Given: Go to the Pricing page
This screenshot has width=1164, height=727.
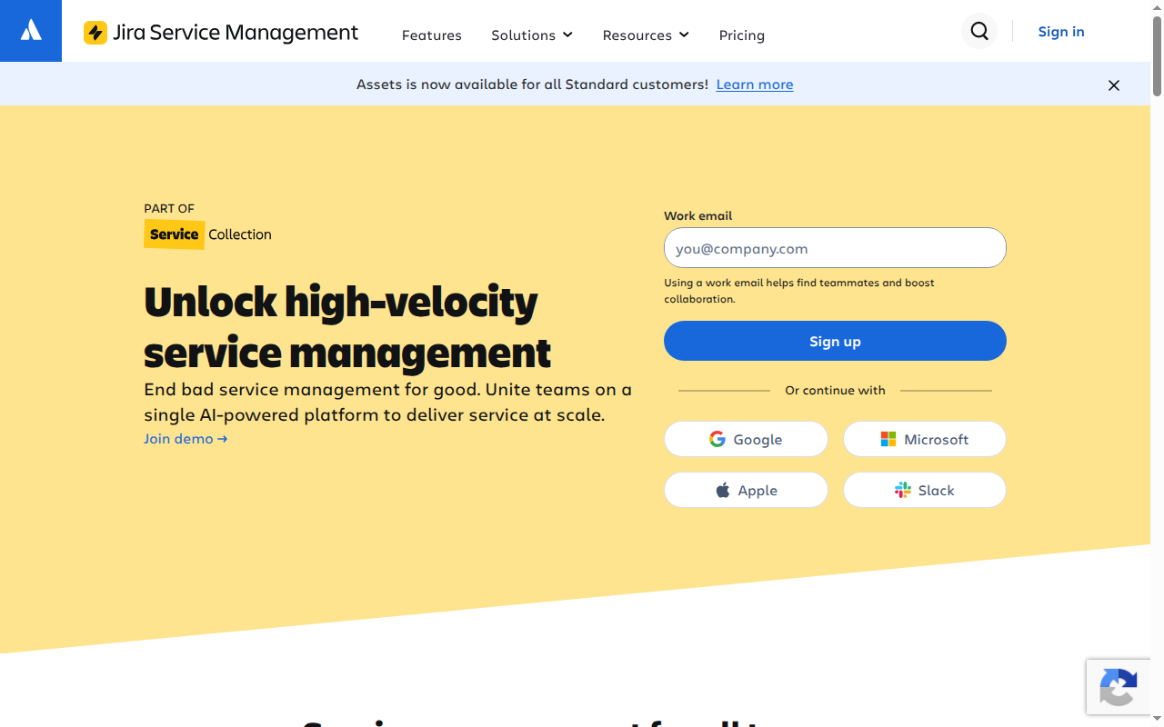Looking at the screenshot, I should 742,35.
